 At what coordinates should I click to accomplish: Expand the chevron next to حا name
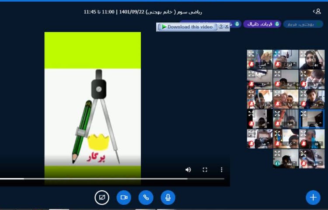(269, 84)
